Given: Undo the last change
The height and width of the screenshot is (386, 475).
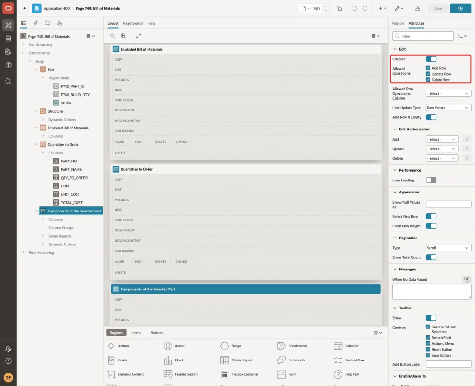Looking at the screenshot, I should [354, 8].
